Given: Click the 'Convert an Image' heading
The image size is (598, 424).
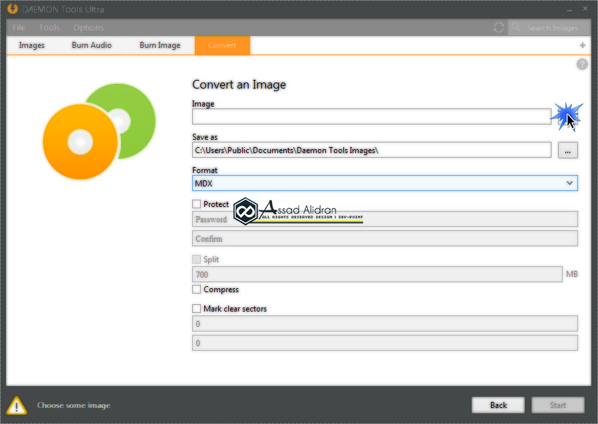Looking at the screenshot, I should 239,85.
